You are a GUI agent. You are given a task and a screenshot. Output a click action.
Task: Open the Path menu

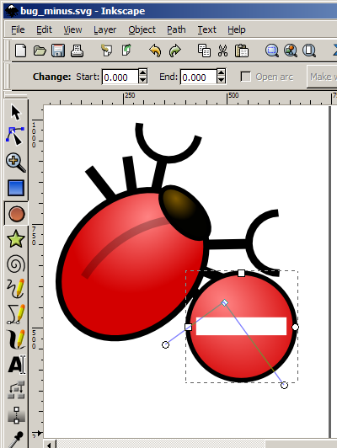(x=176, y=29)
